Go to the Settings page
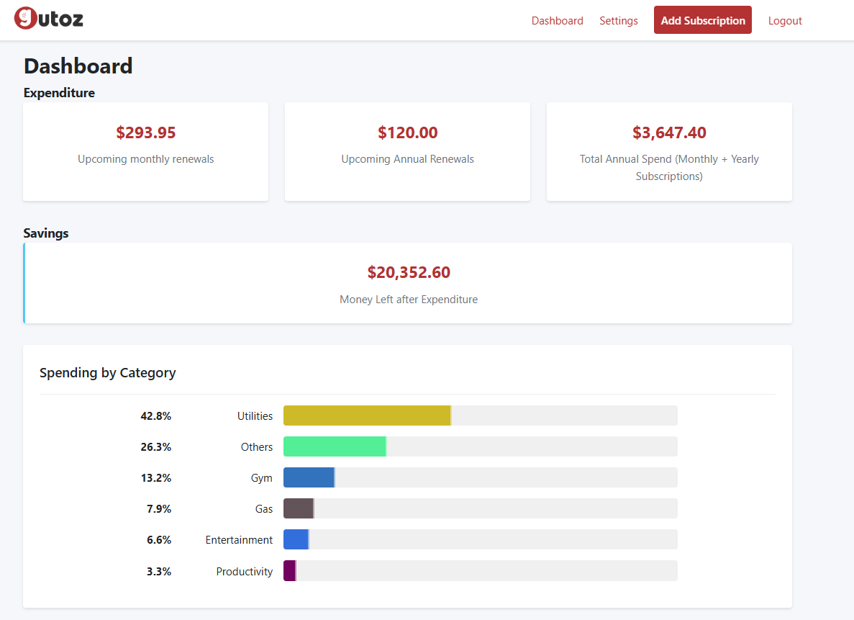Screen dimensions: 854x620 pos(618,21)
